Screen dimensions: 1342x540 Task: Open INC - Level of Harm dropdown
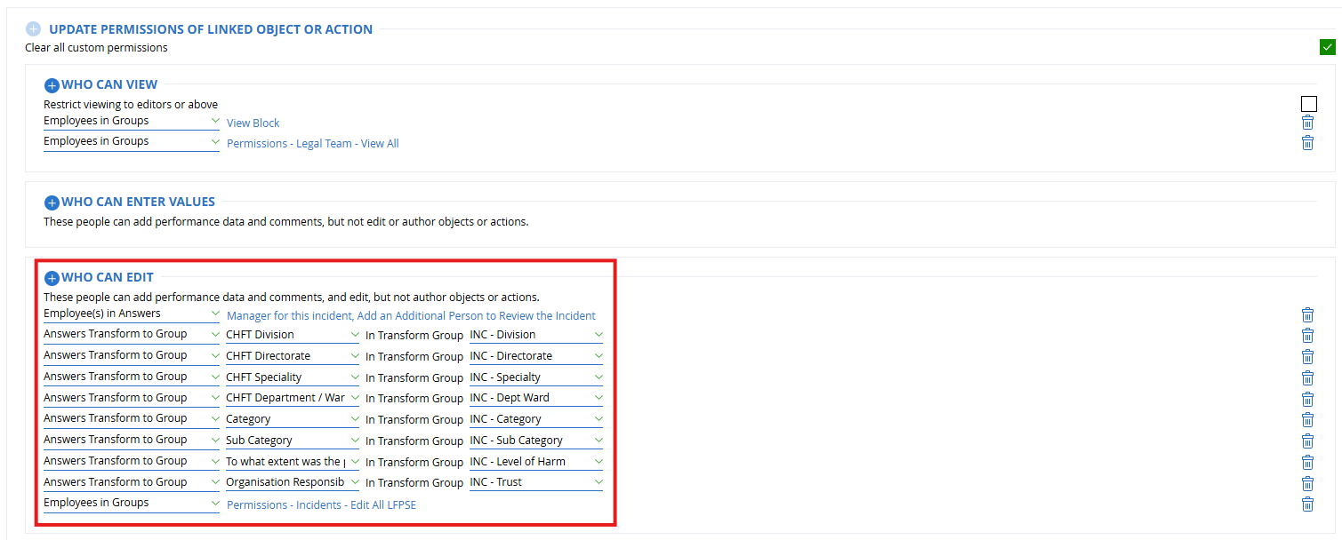tap(536, 462)
